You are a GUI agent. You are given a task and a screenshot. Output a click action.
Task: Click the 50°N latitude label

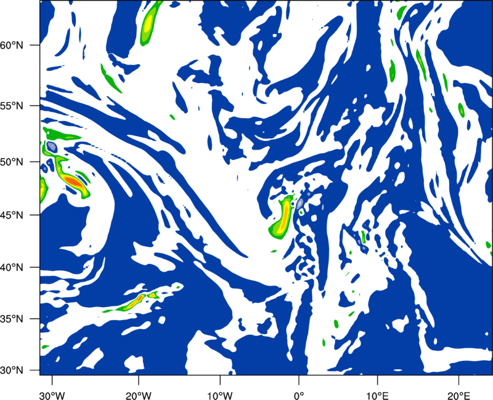[12, 162]
